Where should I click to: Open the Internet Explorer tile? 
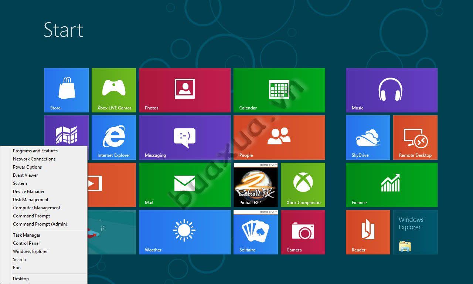[114, 138]
